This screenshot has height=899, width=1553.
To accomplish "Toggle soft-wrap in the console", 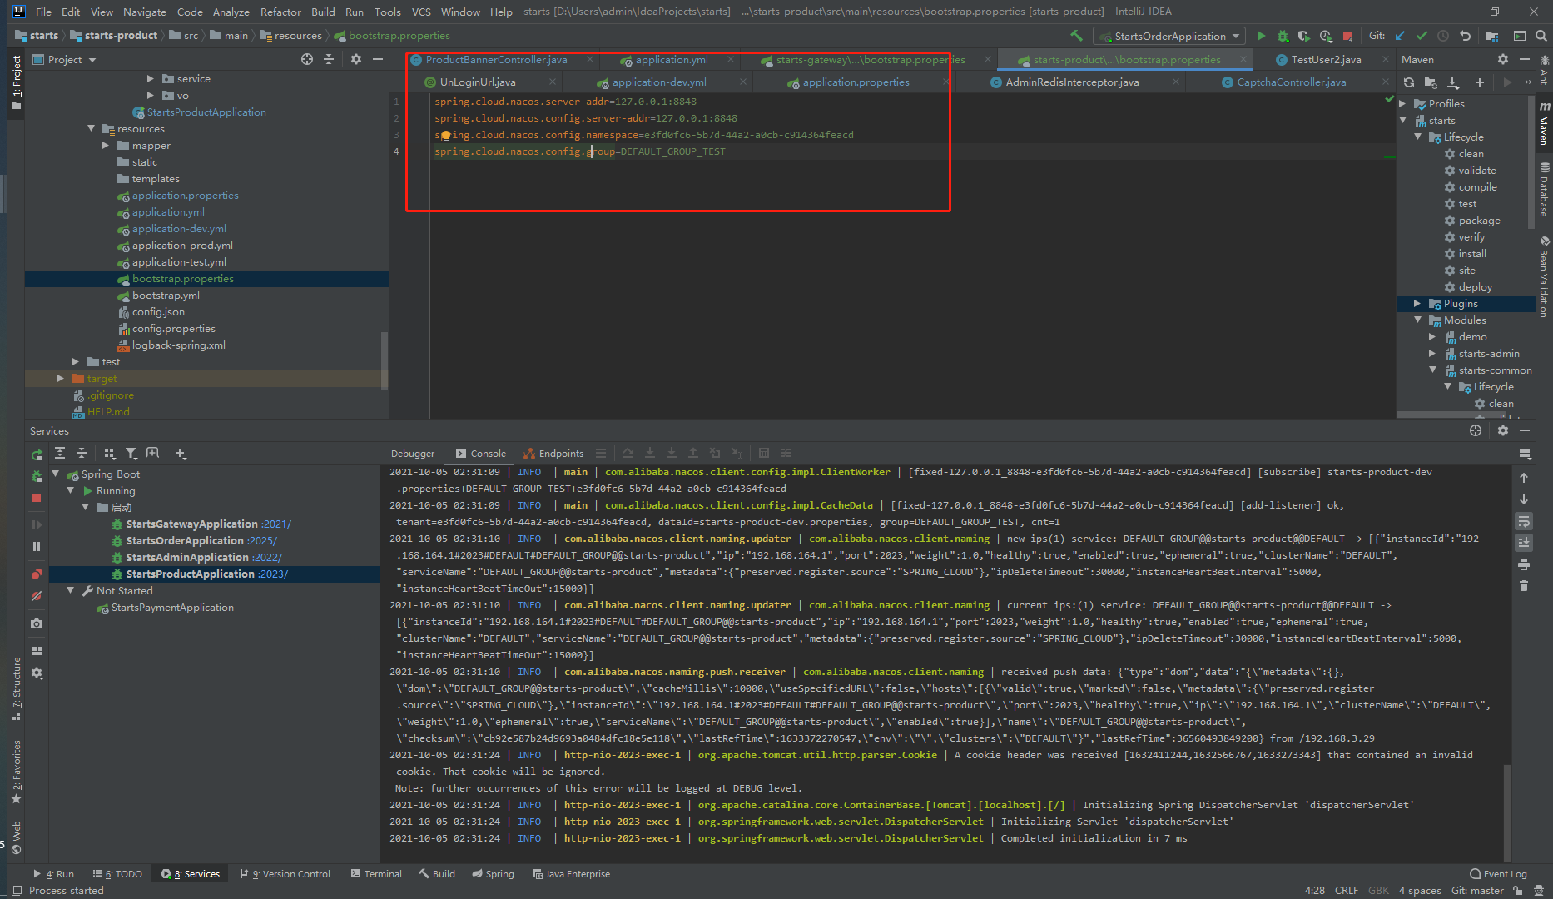I will tap(1524, 521).
